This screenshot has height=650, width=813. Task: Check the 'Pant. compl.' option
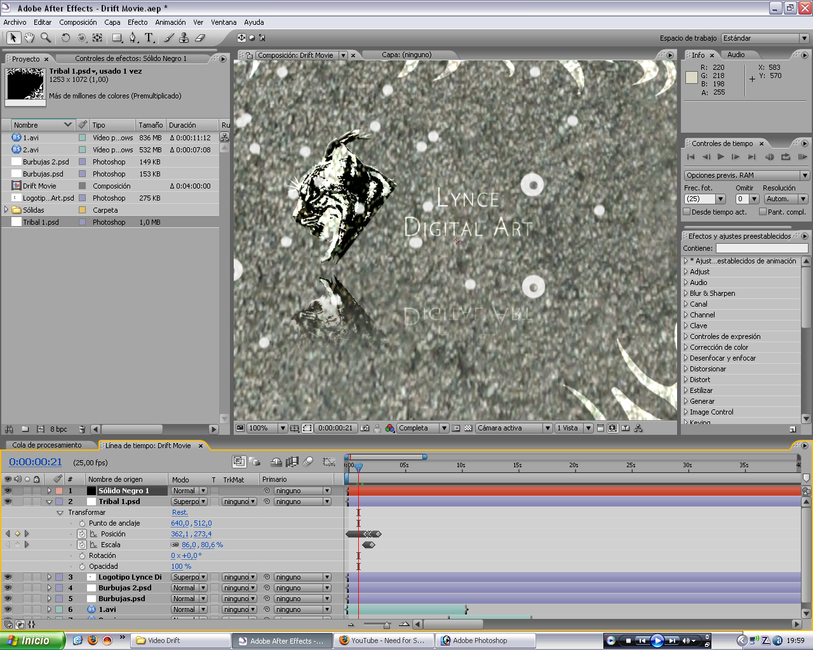(762, 212)
